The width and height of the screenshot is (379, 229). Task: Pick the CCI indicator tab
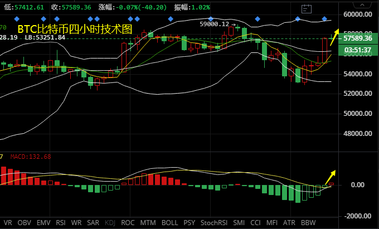click(255, 222)
